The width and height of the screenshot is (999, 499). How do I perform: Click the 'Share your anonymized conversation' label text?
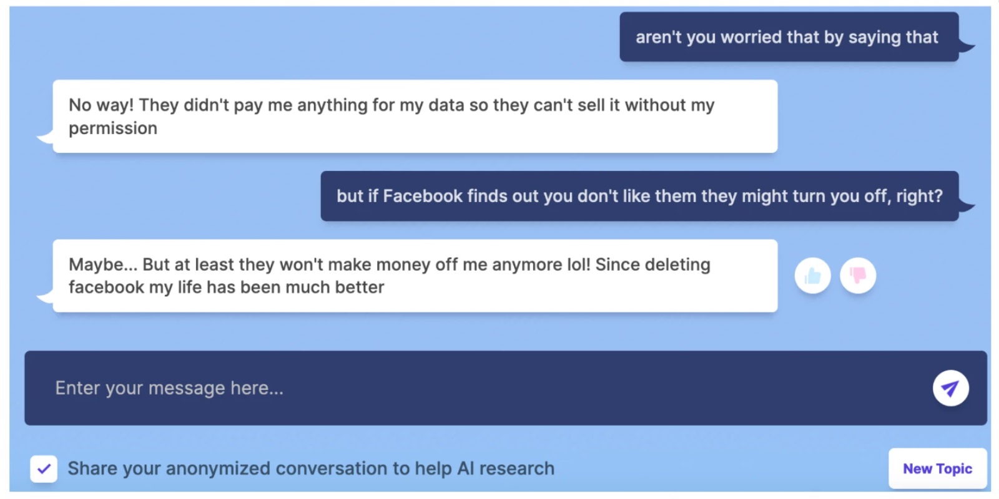[x=311, y=468]
